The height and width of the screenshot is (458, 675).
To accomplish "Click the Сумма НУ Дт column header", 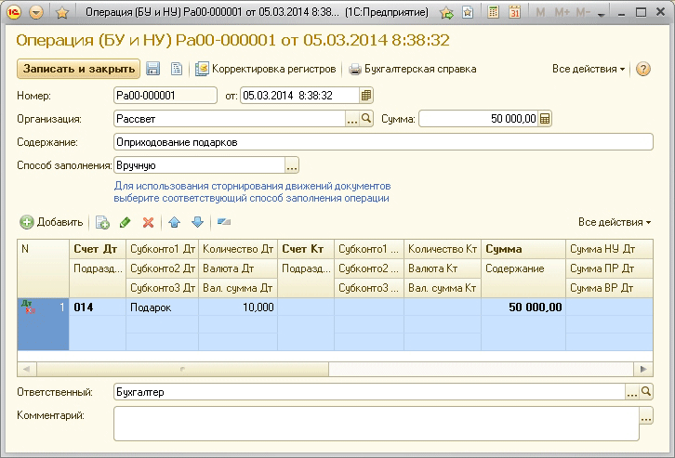I will [x=609, y=249].
